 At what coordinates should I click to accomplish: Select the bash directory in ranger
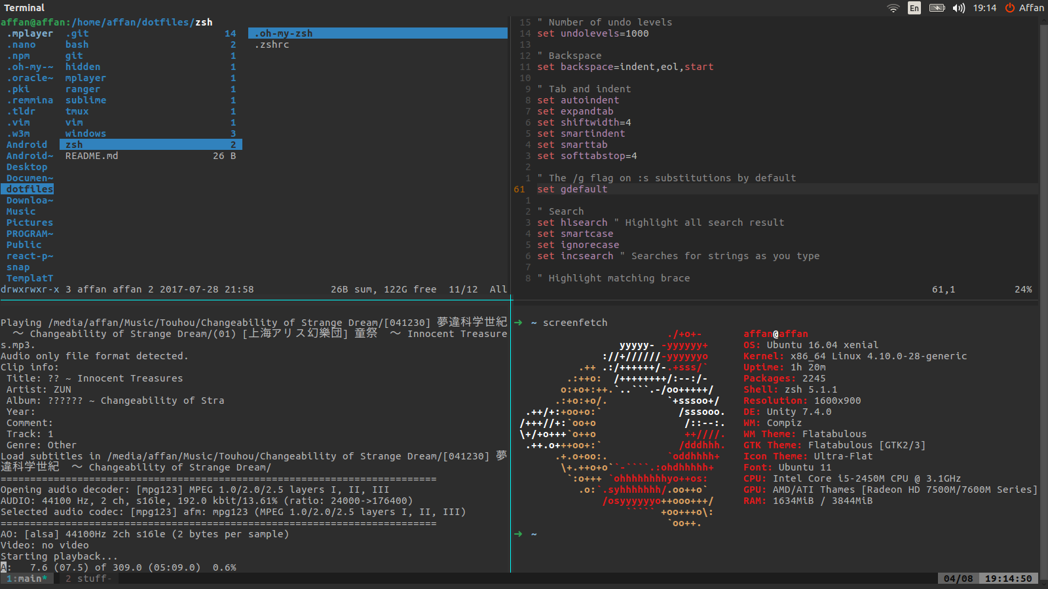coord(151,45)
